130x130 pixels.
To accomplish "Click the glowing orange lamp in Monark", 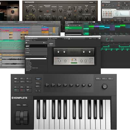I will pos(65,18).
